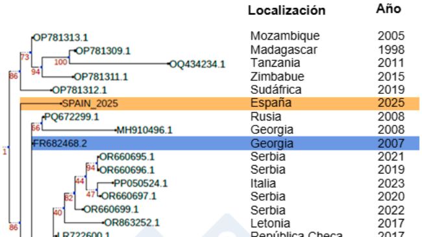This screenshot has height=237, width=422.
Task: Select tree leaf OP781309.1
Action: coord(103,51)
